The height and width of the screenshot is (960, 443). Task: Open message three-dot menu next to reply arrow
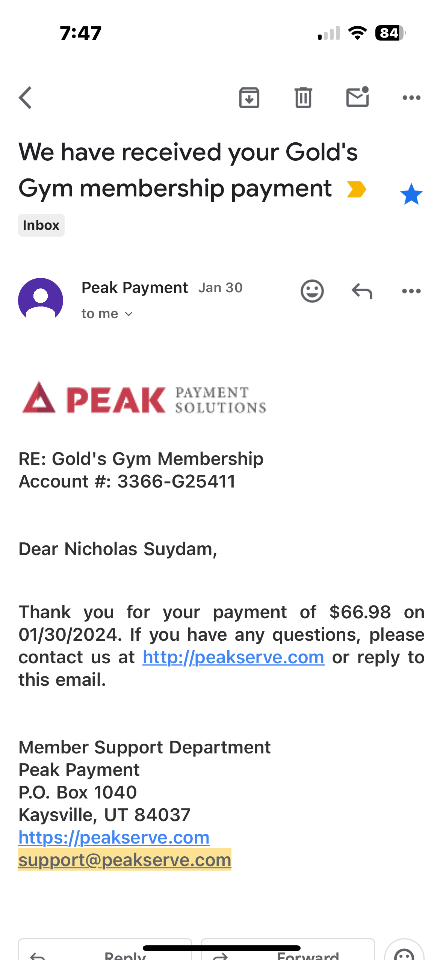coord(411,291)
